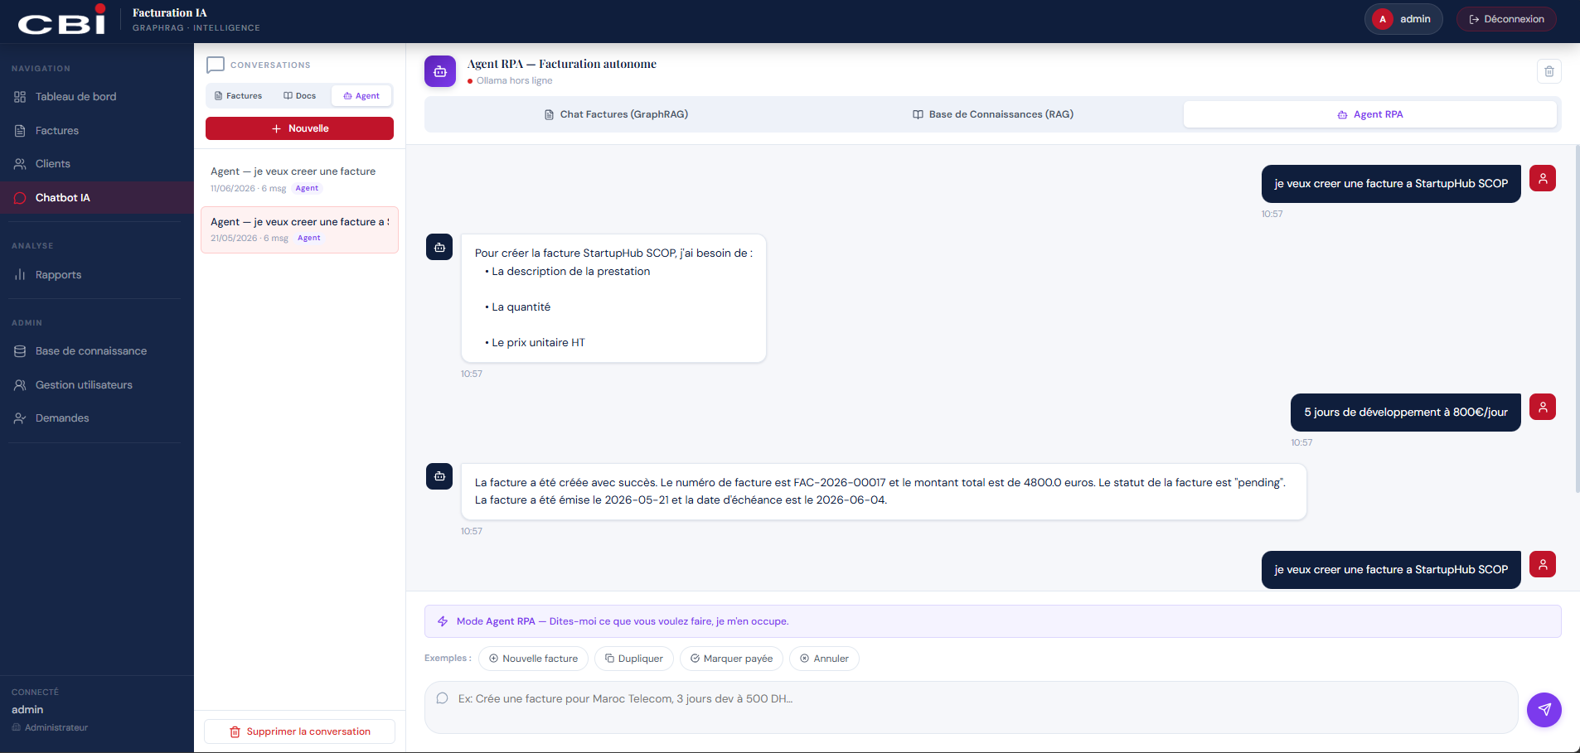The image size is (1580, 753).
Task: Click the bot avatar beside the 'Pour créer la facture' message
Action: coord(439,247)
